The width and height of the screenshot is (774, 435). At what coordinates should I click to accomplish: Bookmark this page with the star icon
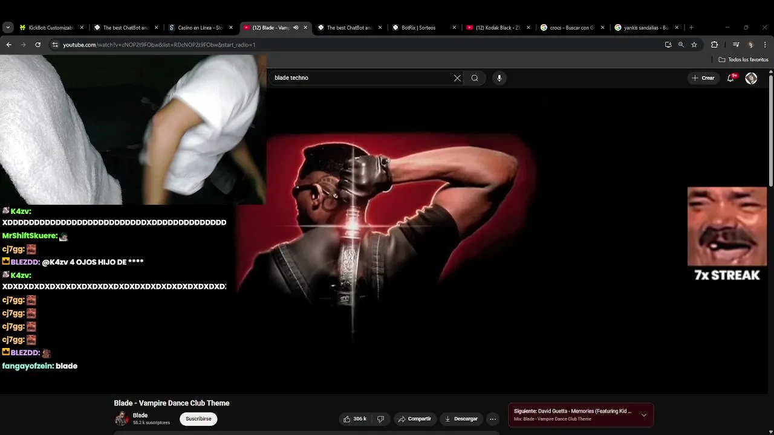tap(694, 45)
